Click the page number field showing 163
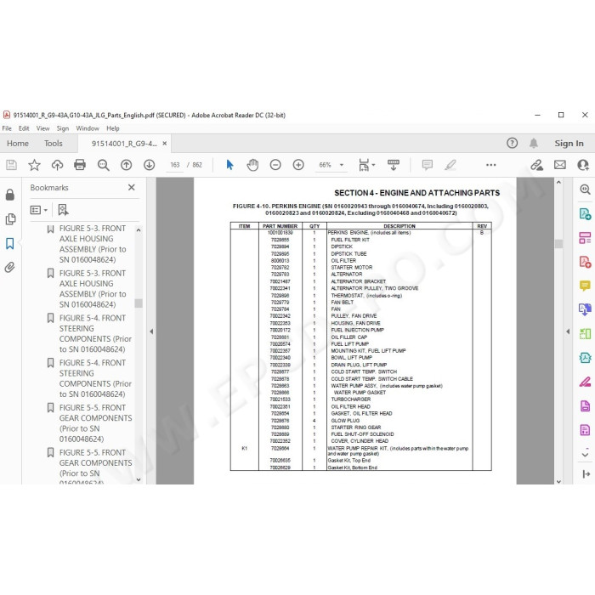The height and width of the screenshot is (595, 595). (x=174, y=165)
